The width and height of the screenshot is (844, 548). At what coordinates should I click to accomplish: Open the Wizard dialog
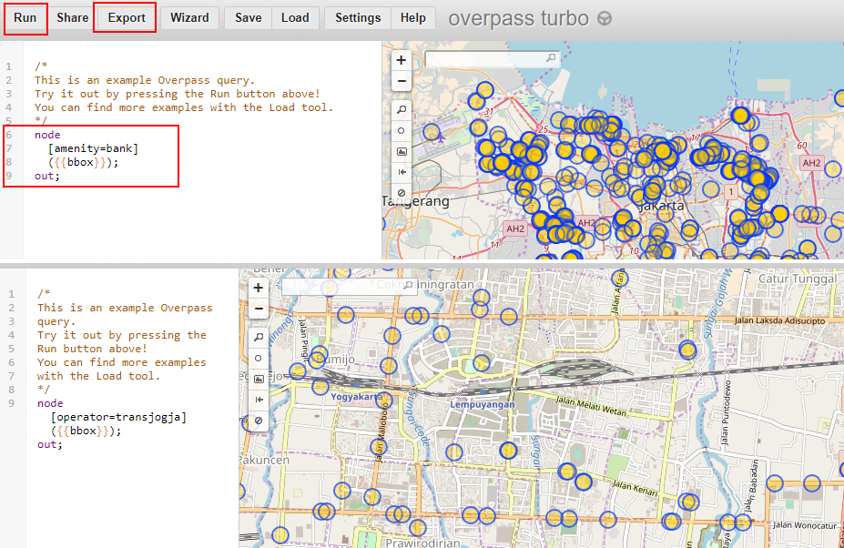190,17
